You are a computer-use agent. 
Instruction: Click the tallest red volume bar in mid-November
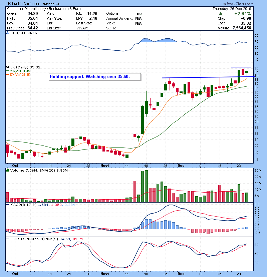coord(135,192)
